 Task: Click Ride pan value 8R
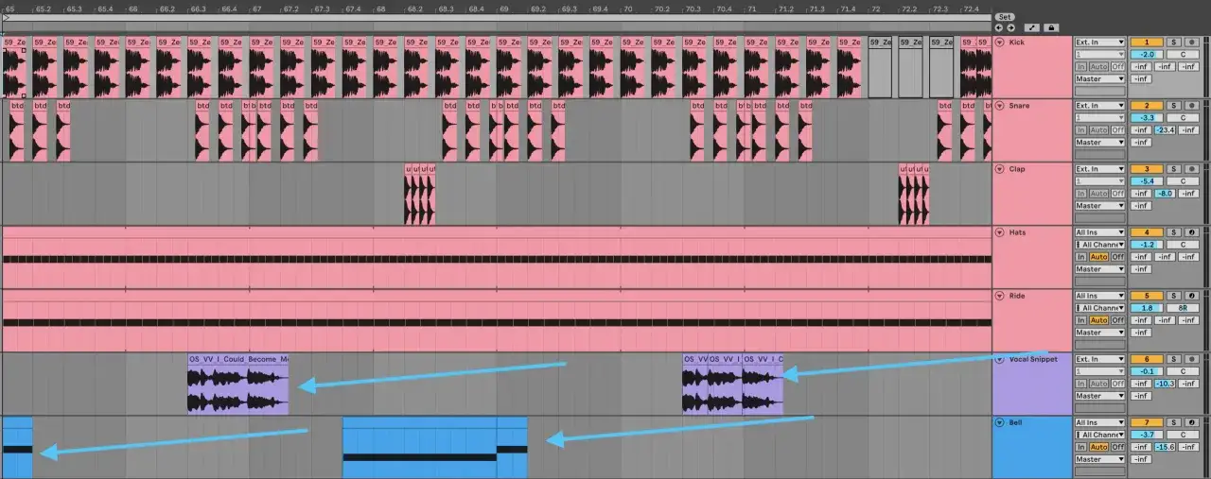(1183, 308)
